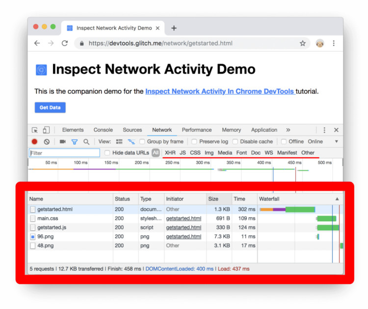
Task: Select the main.css request row
Action: click(x=185, y=219)
